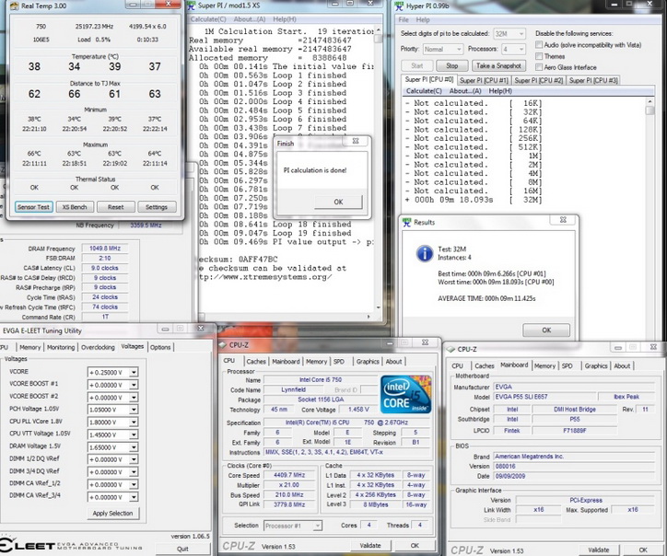Click Quit in E-LEET utility
This screenshot has height=556, width=667.
click(182, 549)
